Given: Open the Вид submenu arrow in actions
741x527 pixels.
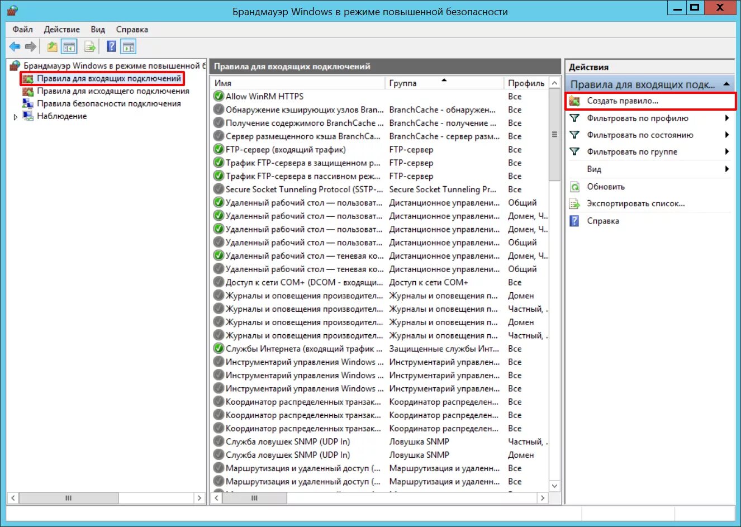Looking at the screenshot, I should (x=727, y=169).
